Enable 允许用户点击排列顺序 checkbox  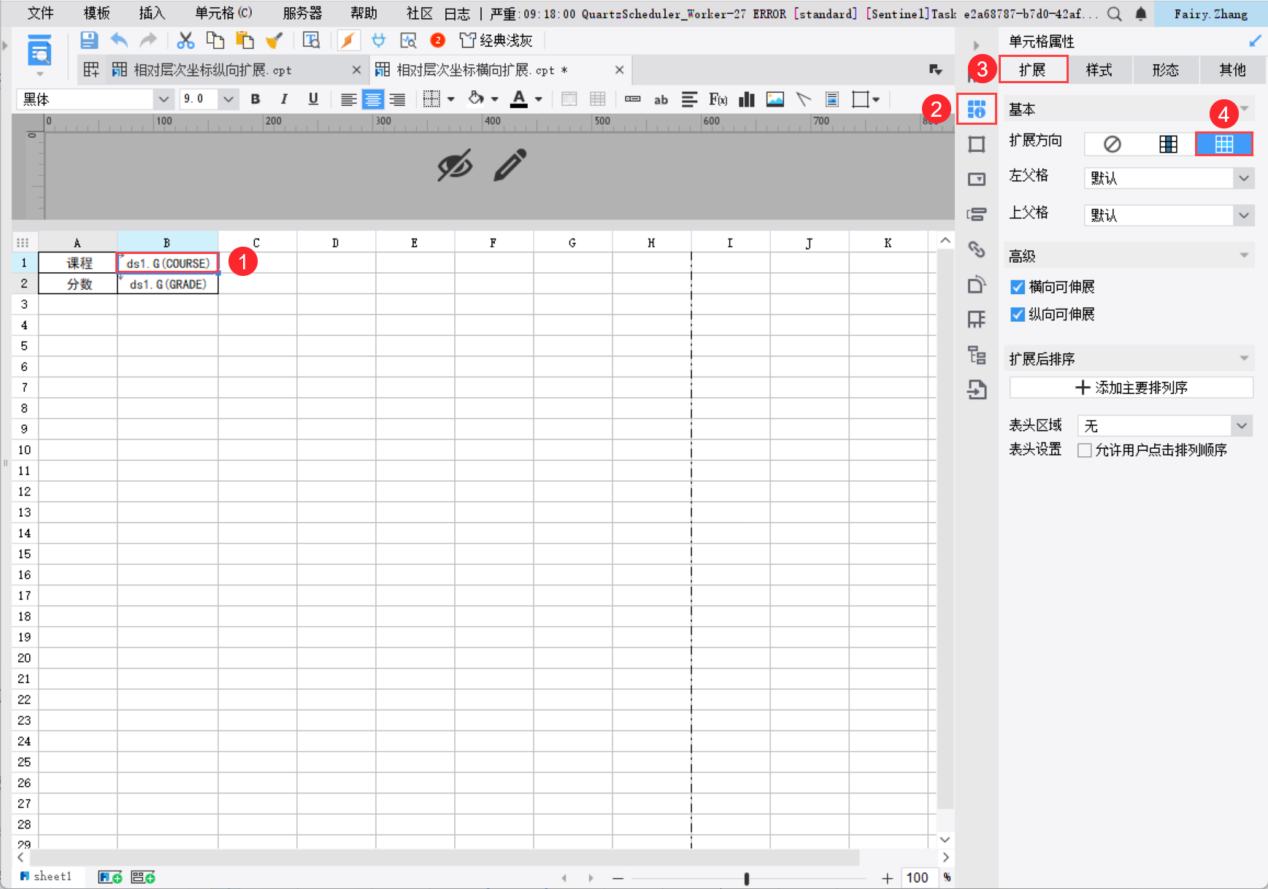coord(1085,450)
